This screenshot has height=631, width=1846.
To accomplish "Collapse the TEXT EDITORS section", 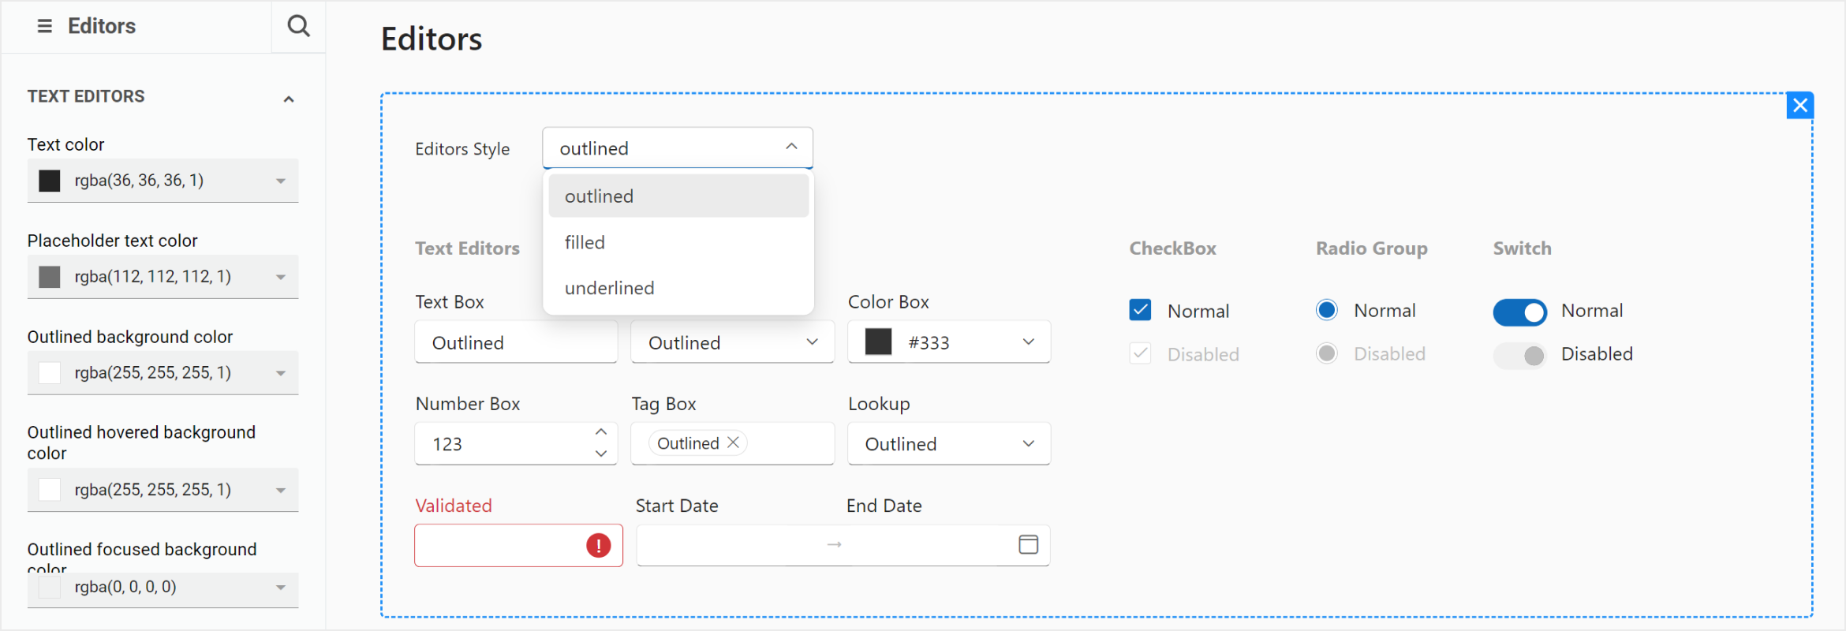I will pyautogui.click(x=289, y=99).
